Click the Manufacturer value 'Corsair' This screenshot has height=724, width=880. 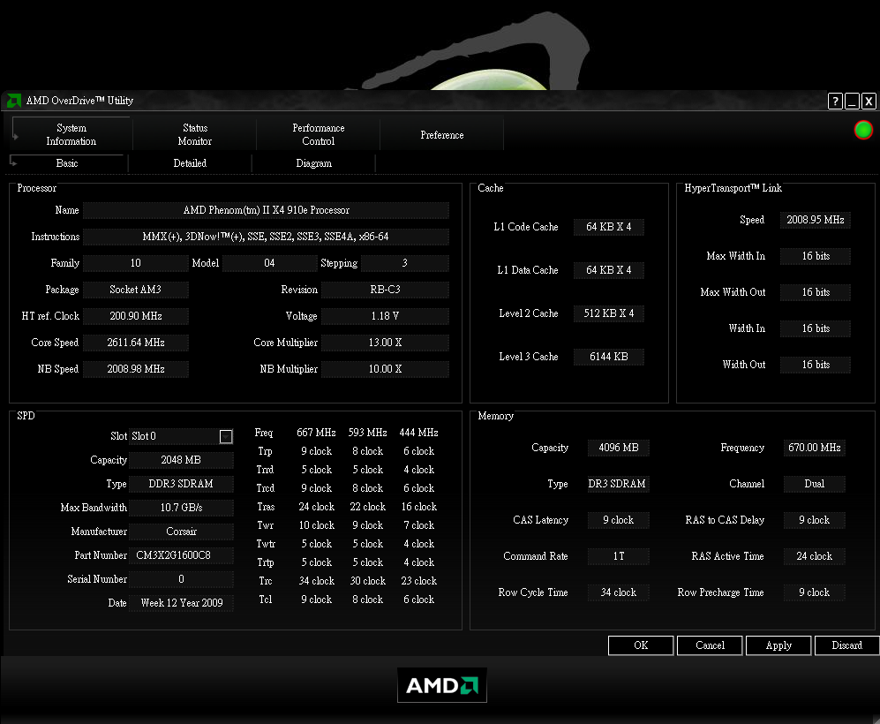[181, 532]
